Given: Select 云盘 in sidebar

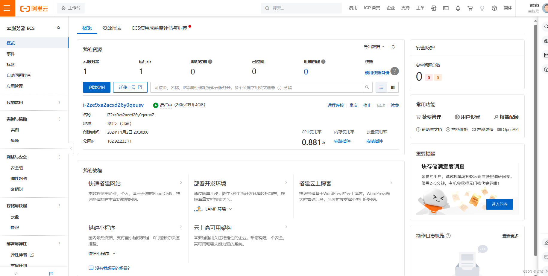Looking at the screenshot, I should [15, 217].
